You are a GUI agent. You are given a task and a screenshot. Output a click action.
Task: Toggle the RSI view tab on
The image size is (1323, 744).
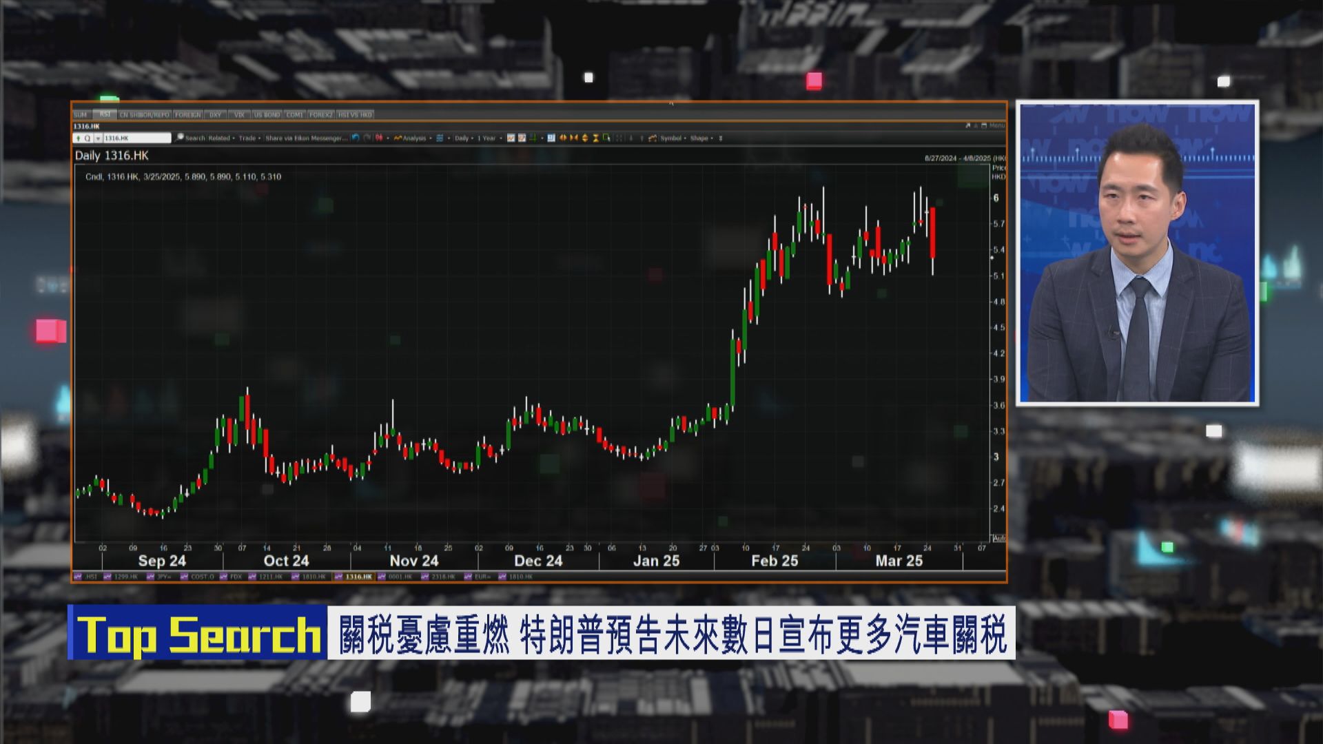click(103, 114)
